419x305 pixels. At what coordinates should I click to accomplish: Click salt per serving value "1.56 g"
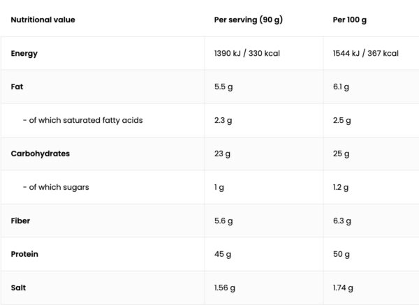[x=225, y=288]
